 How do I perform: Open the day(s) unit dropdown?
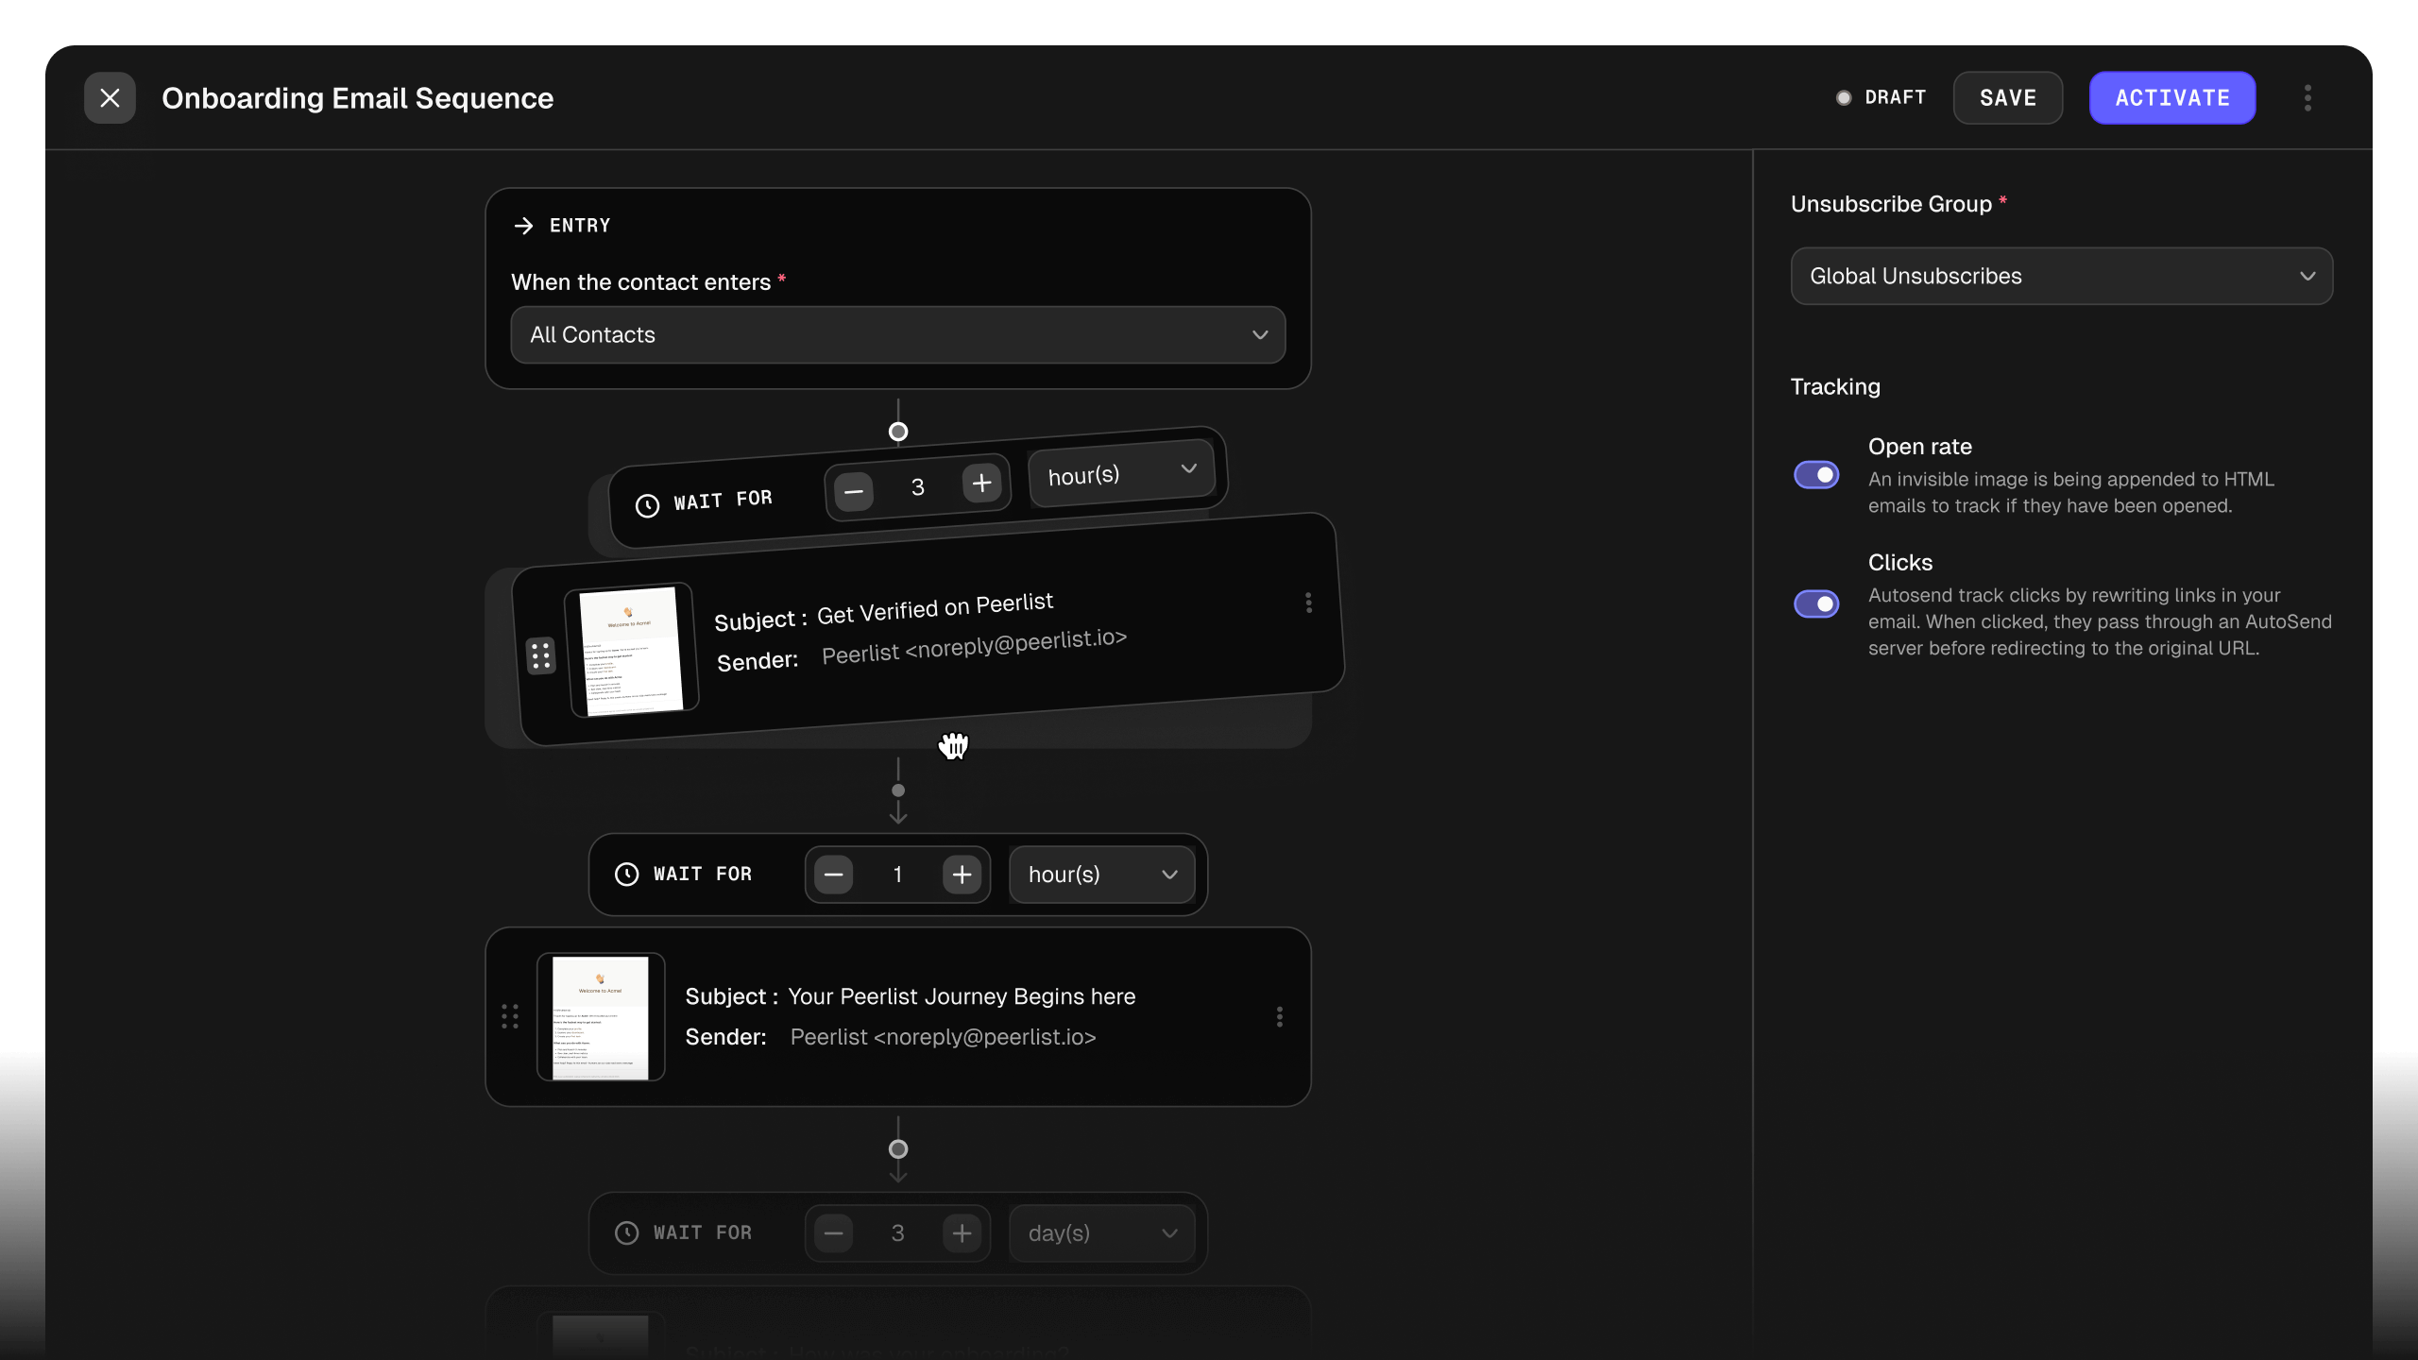point(1101,1233)
